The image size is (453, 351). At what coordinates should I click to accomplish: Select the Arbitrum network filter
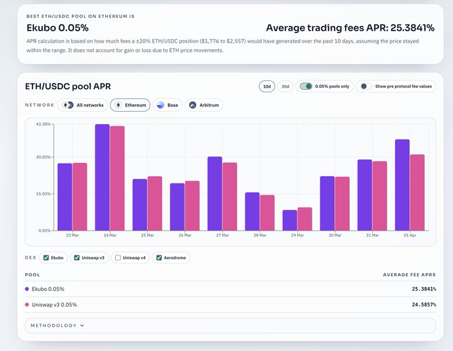204,105
